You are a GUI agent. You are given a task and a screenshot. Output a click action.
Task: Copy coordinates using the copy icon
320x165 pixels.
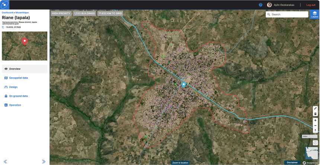coord(3,27)
